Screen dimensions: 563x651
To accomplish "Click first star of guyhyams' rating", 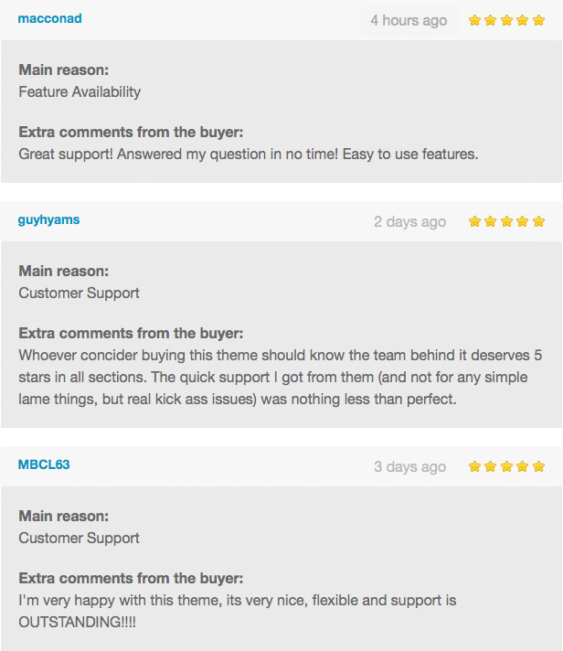I will [x=474, y=221].
